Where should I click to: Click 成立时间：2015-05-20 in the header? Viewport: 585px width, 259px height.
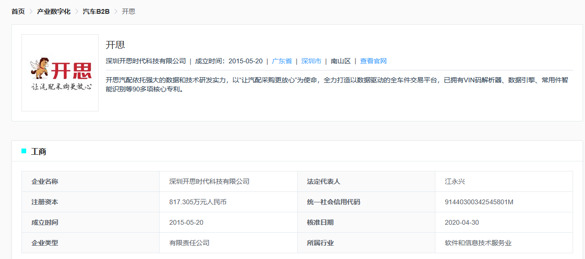[229, 61]
